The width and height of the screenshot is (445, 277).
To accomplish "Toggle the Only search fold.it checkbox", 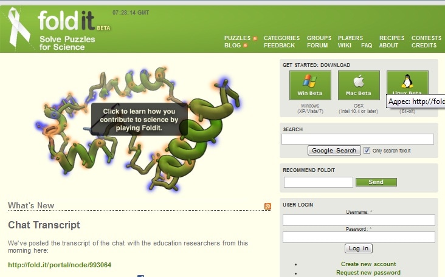I will 367,150.
